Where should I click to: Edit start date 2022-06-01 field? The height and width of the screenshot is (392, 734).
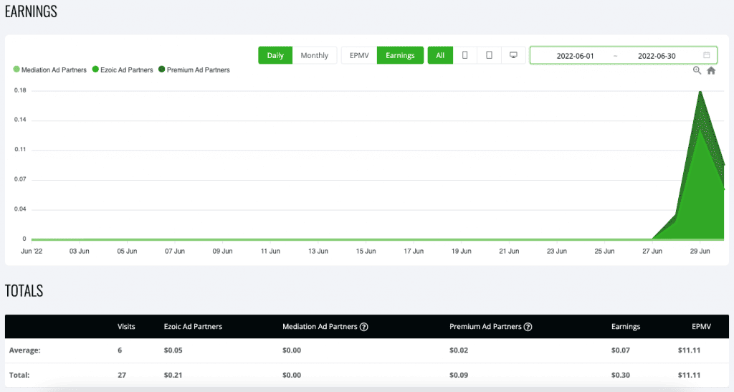(575, 56)
